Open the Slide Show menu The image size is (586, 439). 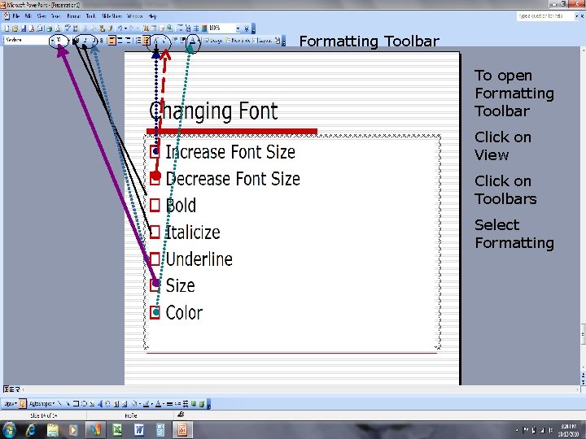112,16
